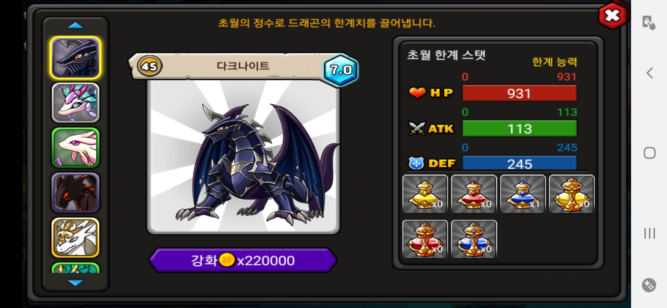This screenshot has height=308, width=667.
Task: Select the small red essence potion
Action: 474,194
